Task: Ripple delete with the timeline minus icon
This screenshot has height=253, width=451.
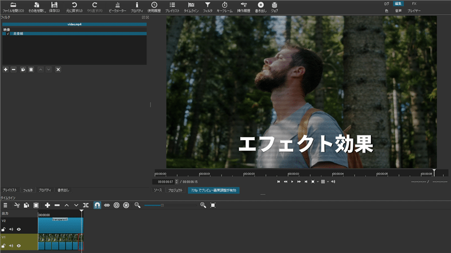Action: (57, 205)
